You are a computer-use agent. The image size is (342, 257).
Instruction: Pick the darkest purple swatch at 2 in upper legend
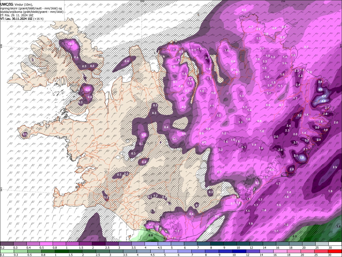(x=99, y=244)
